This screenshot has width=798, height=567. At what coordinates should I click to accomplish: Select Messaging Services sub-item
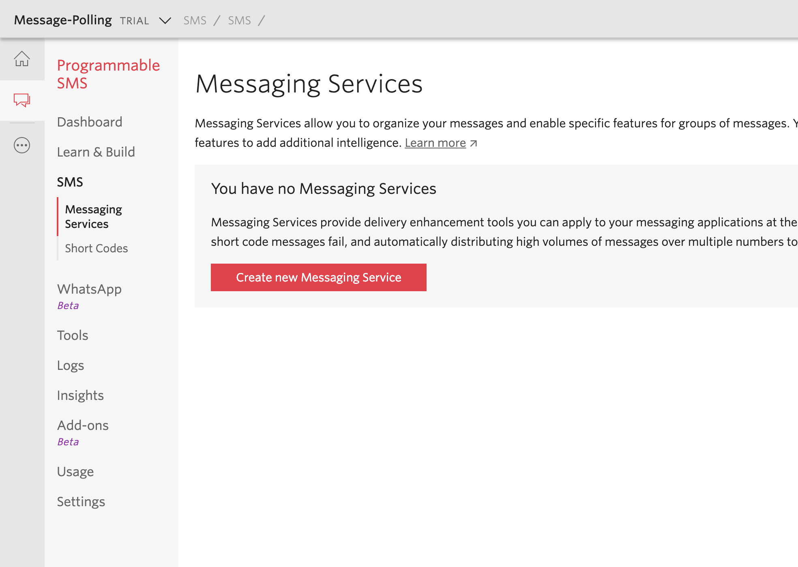pyautogui.click(x=93, y=217)
